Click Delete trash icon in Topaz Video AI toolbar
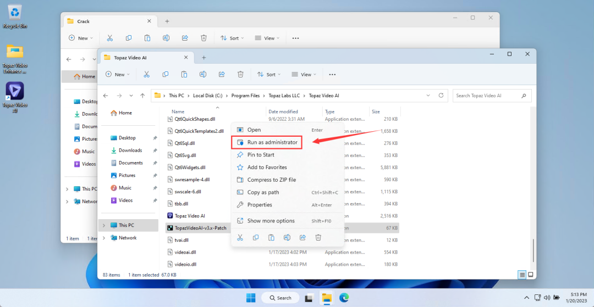Image resolution: width=594 pixels, height=307 pixels. tap(240, 75)
